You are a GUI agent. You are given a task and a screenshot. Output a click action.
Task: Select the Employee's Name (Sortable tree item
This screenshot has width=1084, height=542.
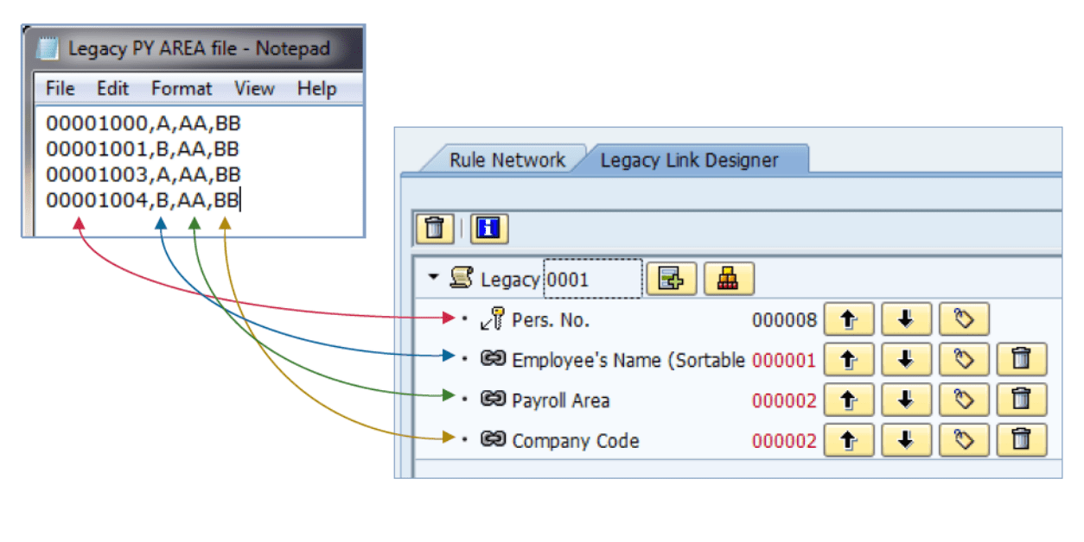click(x=628, y=361)
